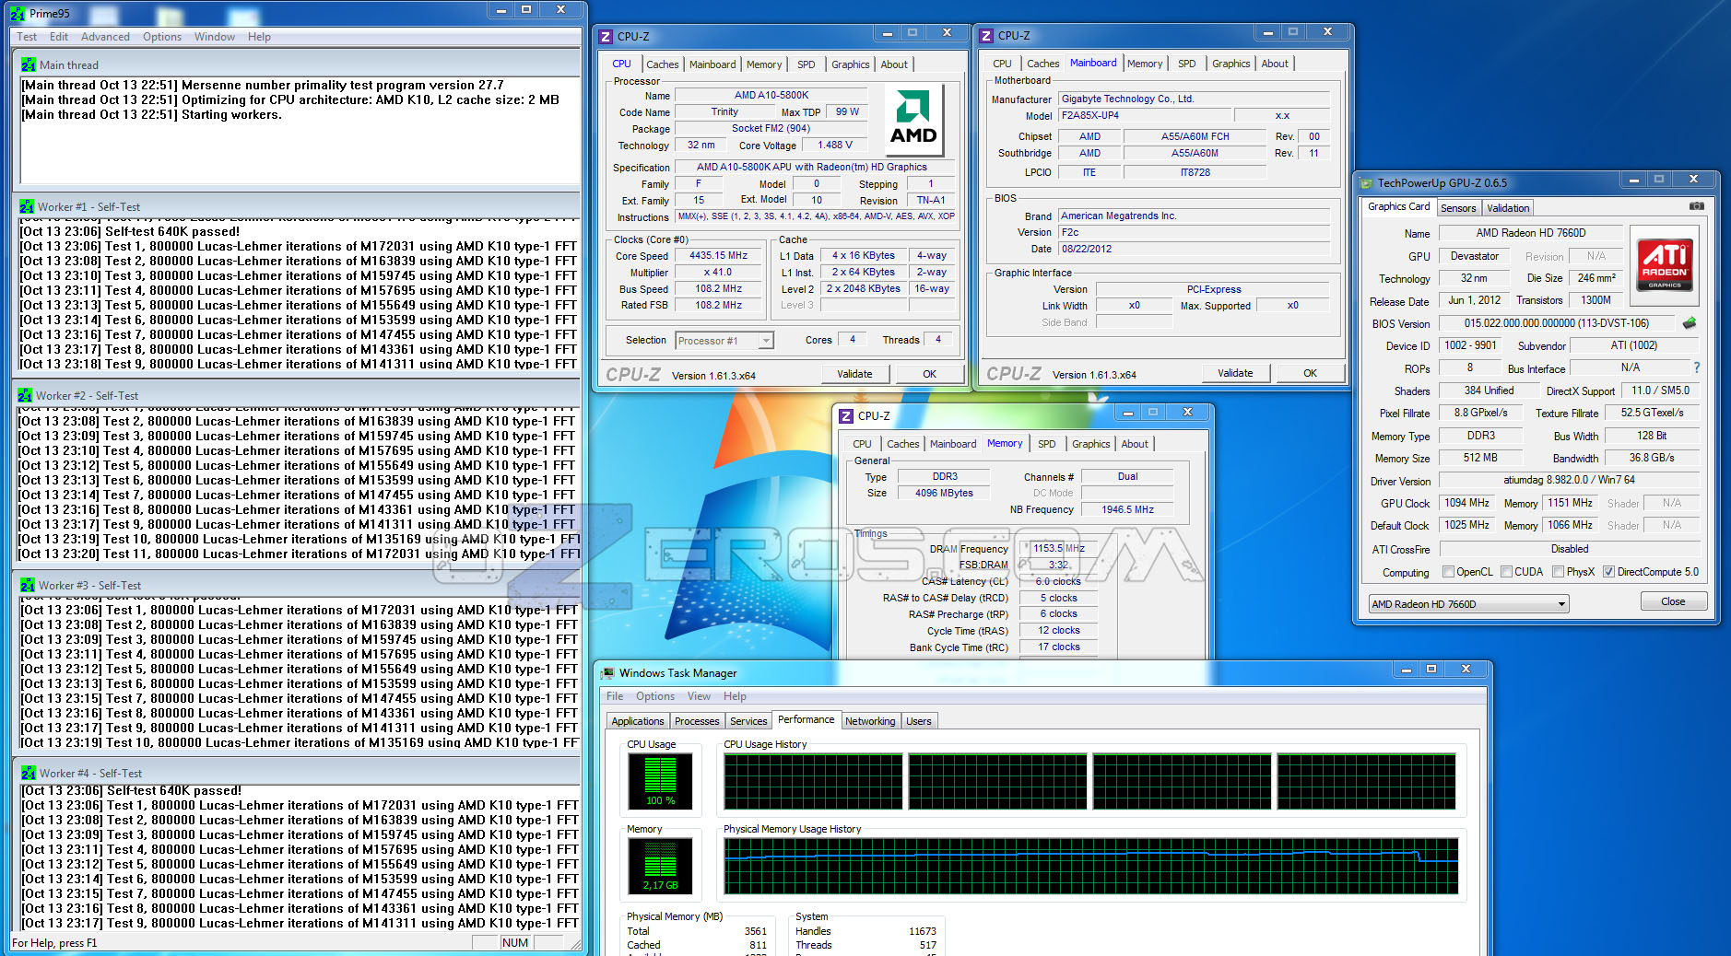Open the Window menu in Prime95
The image size is (1731, 956).
point(215,37)
